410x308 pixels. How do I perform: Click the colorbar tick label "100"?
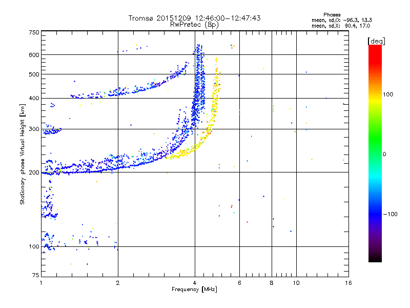(x=388, y=94)
